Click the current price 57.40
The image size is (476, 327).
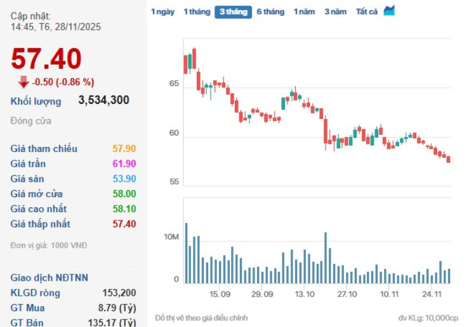click(46, 60)
